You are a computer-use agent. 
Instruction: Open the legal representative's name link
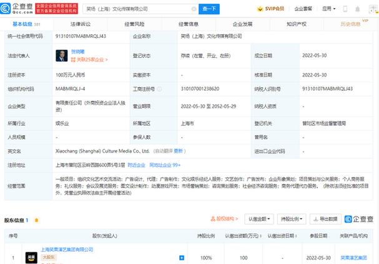click(77, 52)
